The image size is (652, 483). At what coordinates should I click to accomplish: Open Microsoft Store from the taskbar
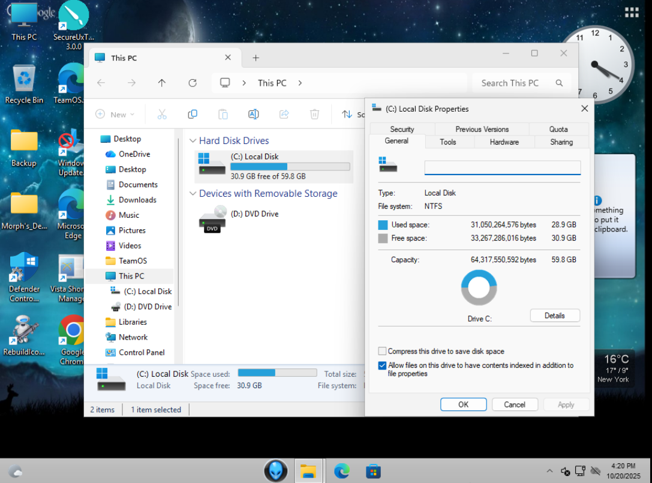pos(374,471)
